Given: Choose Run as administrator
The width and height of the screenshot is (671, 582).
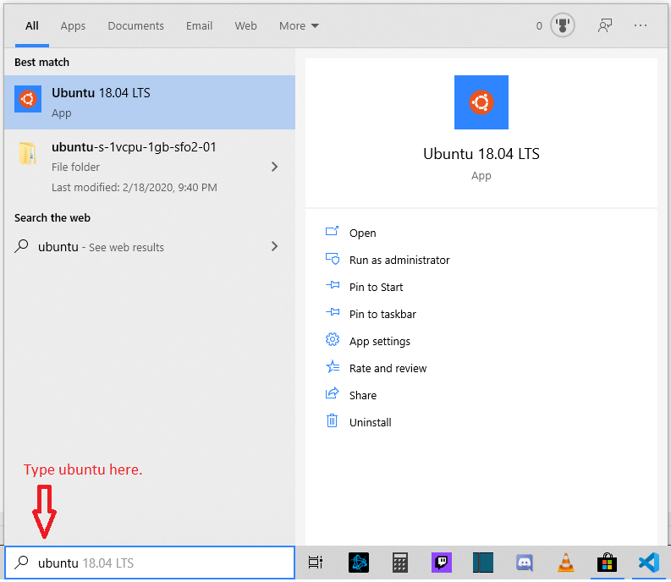Looking at the screenshot, I should (x=399, y=261).
